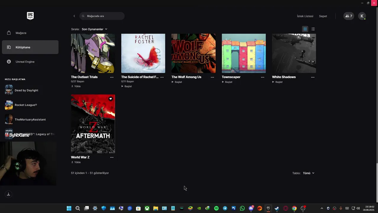Viewport: 378px width, 213px height.
Task: Toggle favorite heart on World War Z
Action: pyautogui.click(x=110, y=99)
